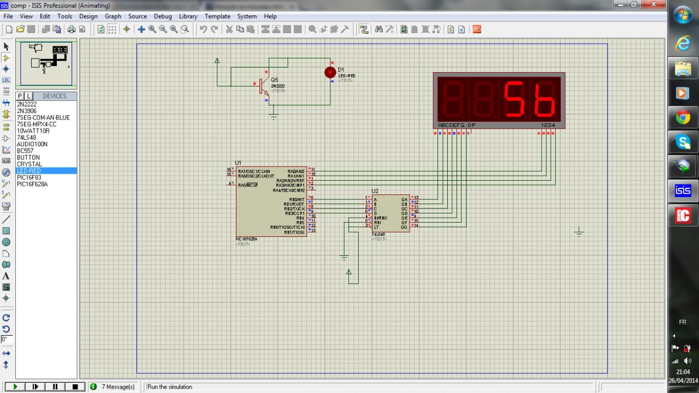Pause the running simulation
This screenshot has height=393, width=699.
[55, 386]
